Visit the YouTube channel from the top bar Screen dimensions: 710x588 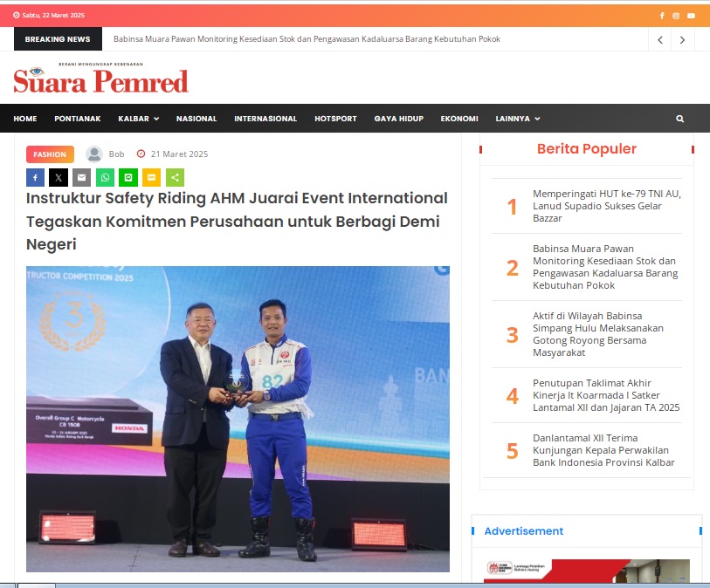point(692,16)
